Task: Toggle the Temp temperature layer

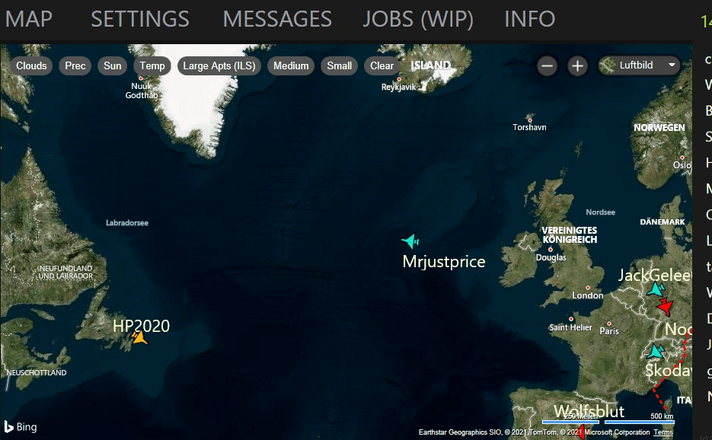Action: [x=152, y=65]
